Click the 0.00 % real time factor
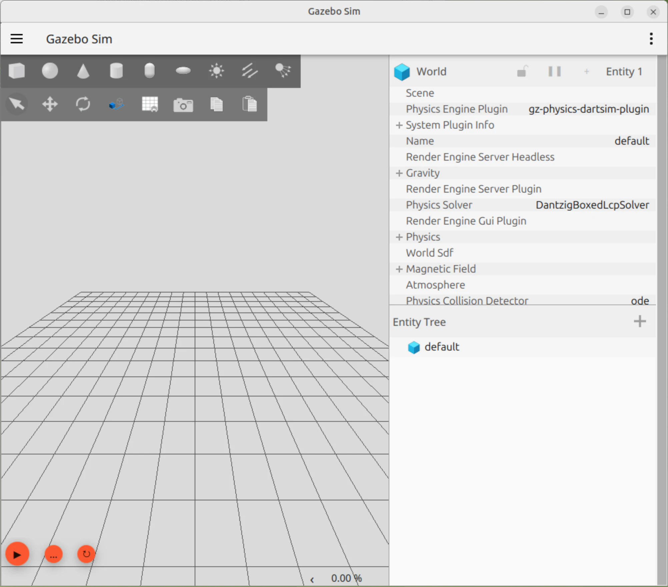 click(x=346, y=578)
